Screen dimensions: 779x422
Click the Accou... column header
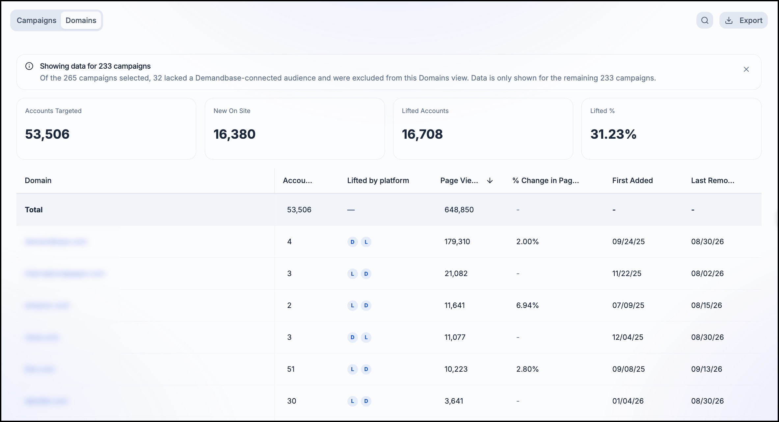298,180
